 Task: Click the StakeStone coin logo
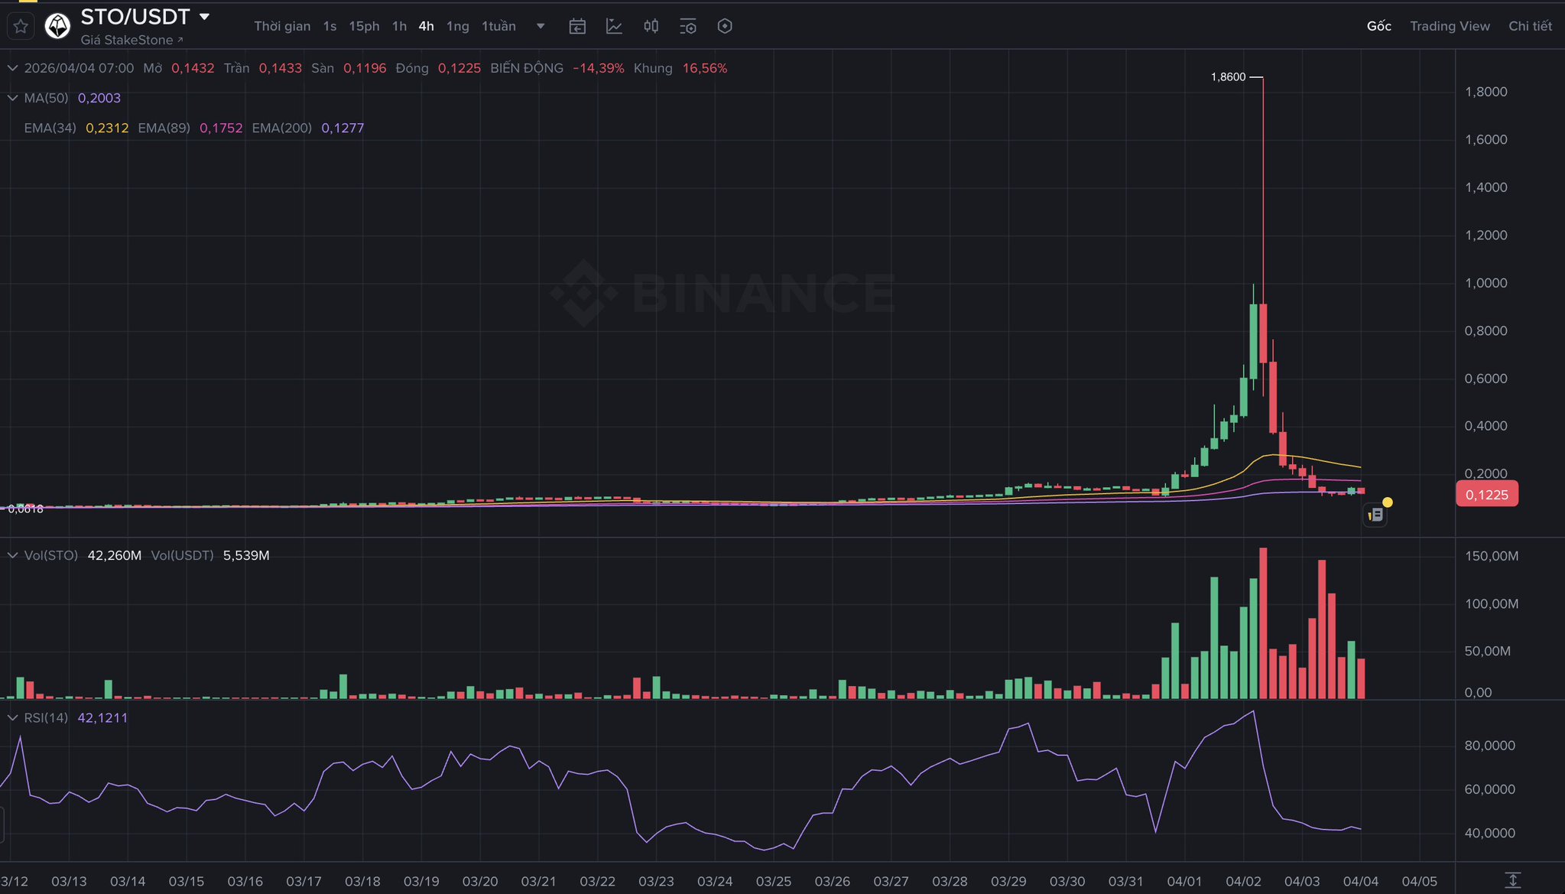[x=57, y=26]
